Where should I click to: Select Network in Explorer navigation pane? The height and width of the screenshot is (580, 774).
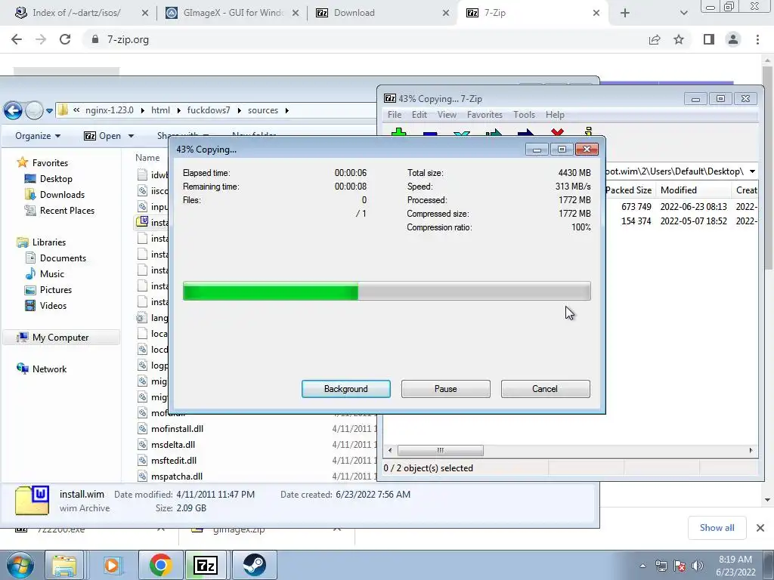49,369
